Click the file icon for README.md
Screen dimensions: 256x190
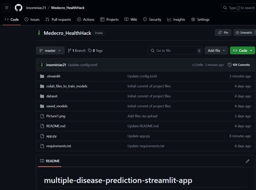[x=42, y=126]
